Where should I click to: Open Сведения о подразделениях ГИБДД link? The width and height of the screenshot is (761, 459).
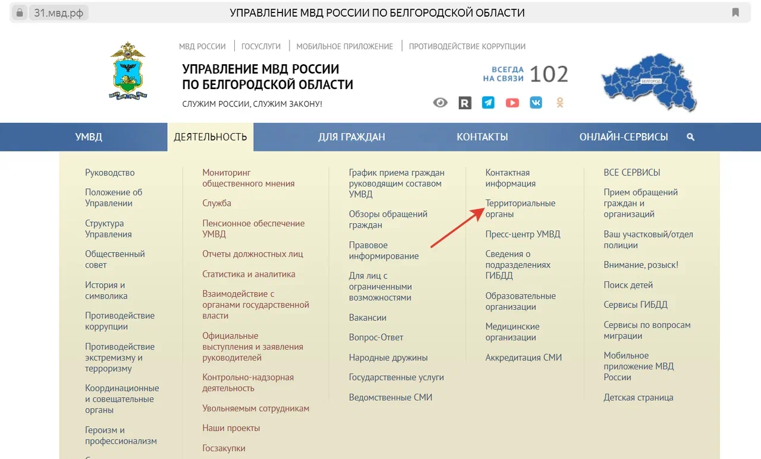click(x=518, y=265)
